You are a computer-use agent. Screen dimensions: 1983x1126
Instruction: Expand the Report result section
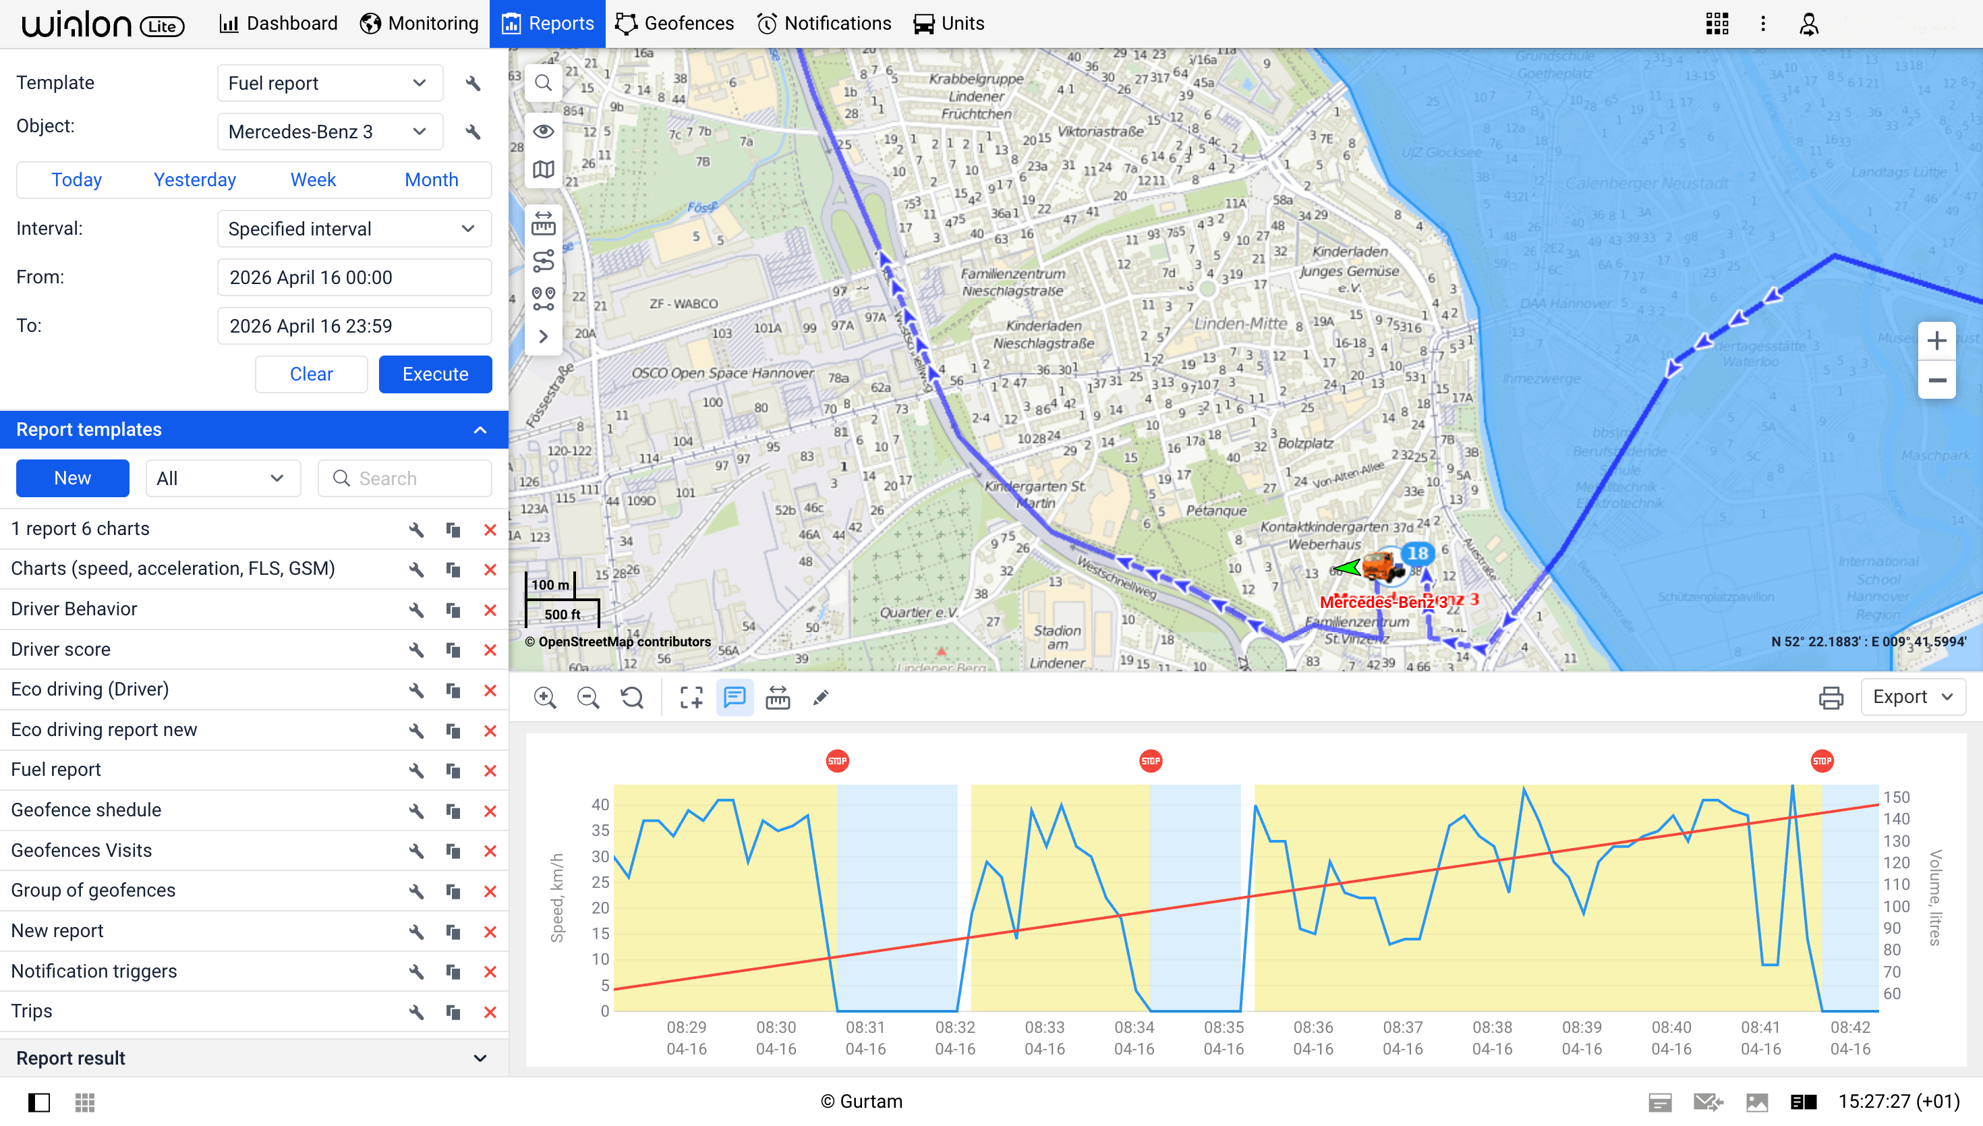480,1058
